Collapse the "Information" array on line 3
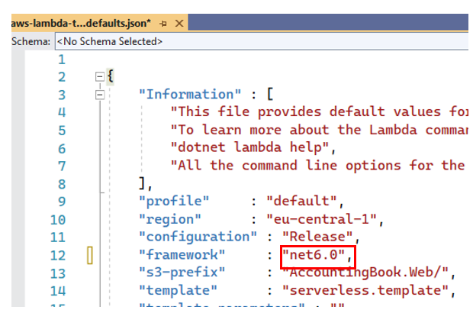 click(x=99, y=95)
